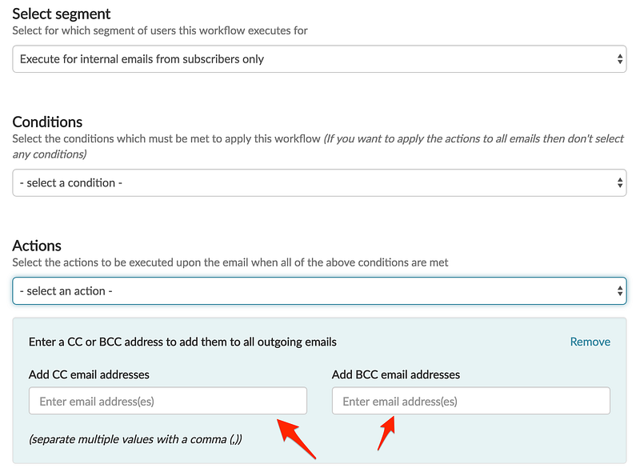Focus the Add BCC email addresses field
Screen dimensions: 640x476
[471, 401]
